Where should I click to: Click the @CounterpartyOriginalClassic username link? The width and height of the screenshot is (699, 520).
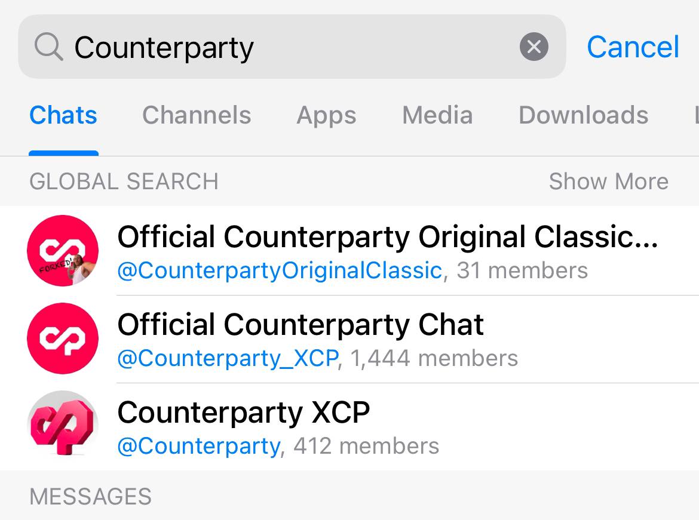[x=280, y=270]
